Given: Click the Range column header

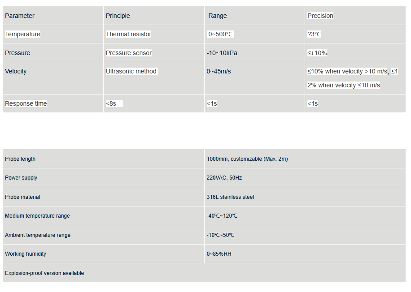Looking at the screenshot, I should (x=218, y=16).
